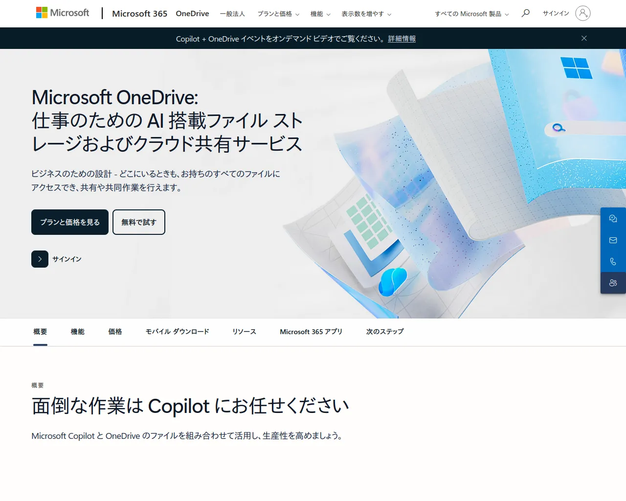
Task: Click the 面倒な作業は Copilot heading
Action: (190, 406)
